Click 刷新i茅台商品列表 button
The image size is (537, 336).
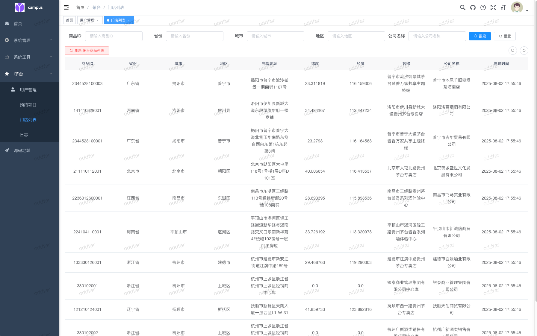tap(87, 51)
